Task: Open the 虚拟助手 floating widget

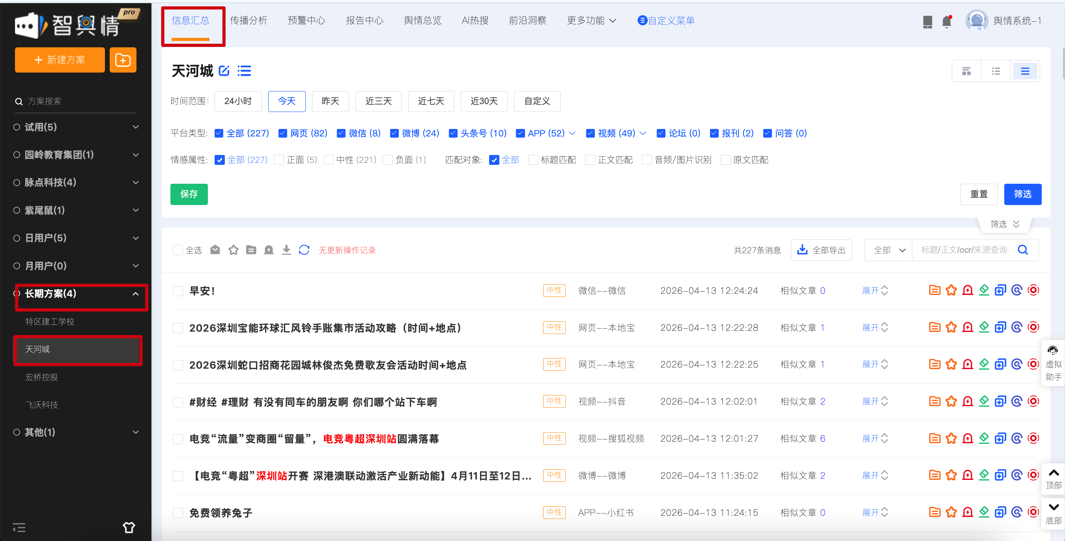Action: [x=1053, y=363]
